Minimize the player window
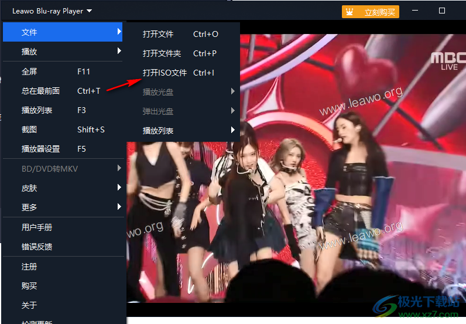 tap(415, 11)
